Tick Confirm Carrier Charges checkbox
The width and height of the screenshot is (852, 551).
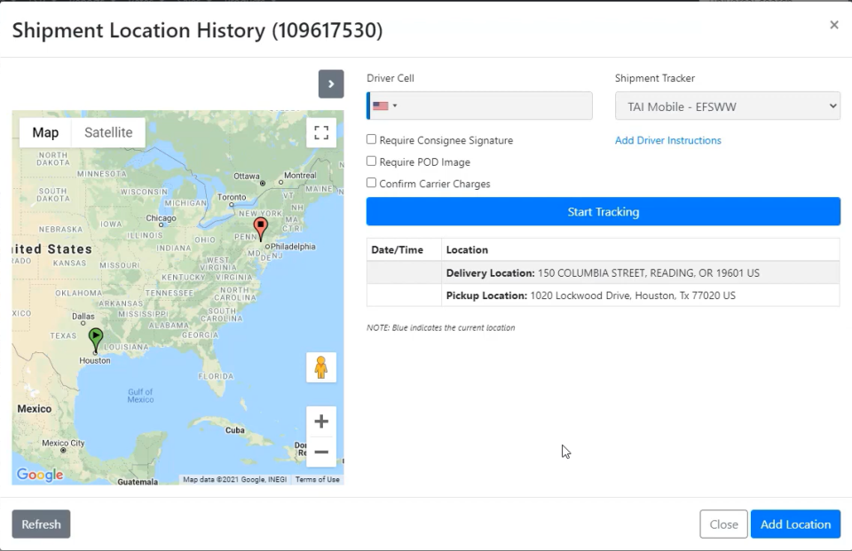[372, 183]
